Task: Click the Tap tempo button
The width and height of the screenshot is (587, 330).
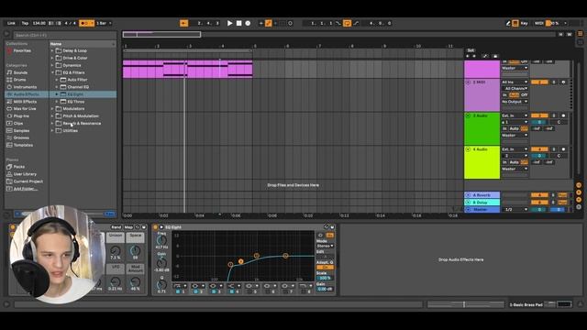Action: pos(25,23)
